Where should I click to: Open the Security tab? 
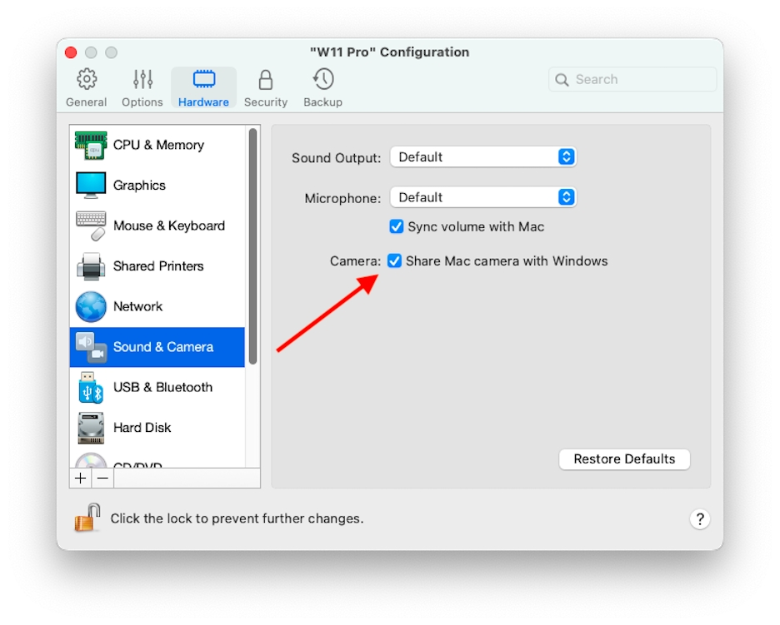coord(265,88)
